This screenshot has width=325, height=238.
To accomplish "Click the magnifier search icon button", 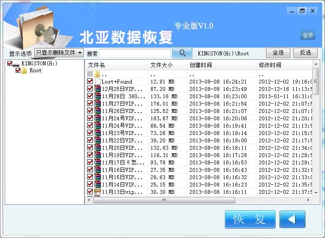I will (x=182, y=53).
